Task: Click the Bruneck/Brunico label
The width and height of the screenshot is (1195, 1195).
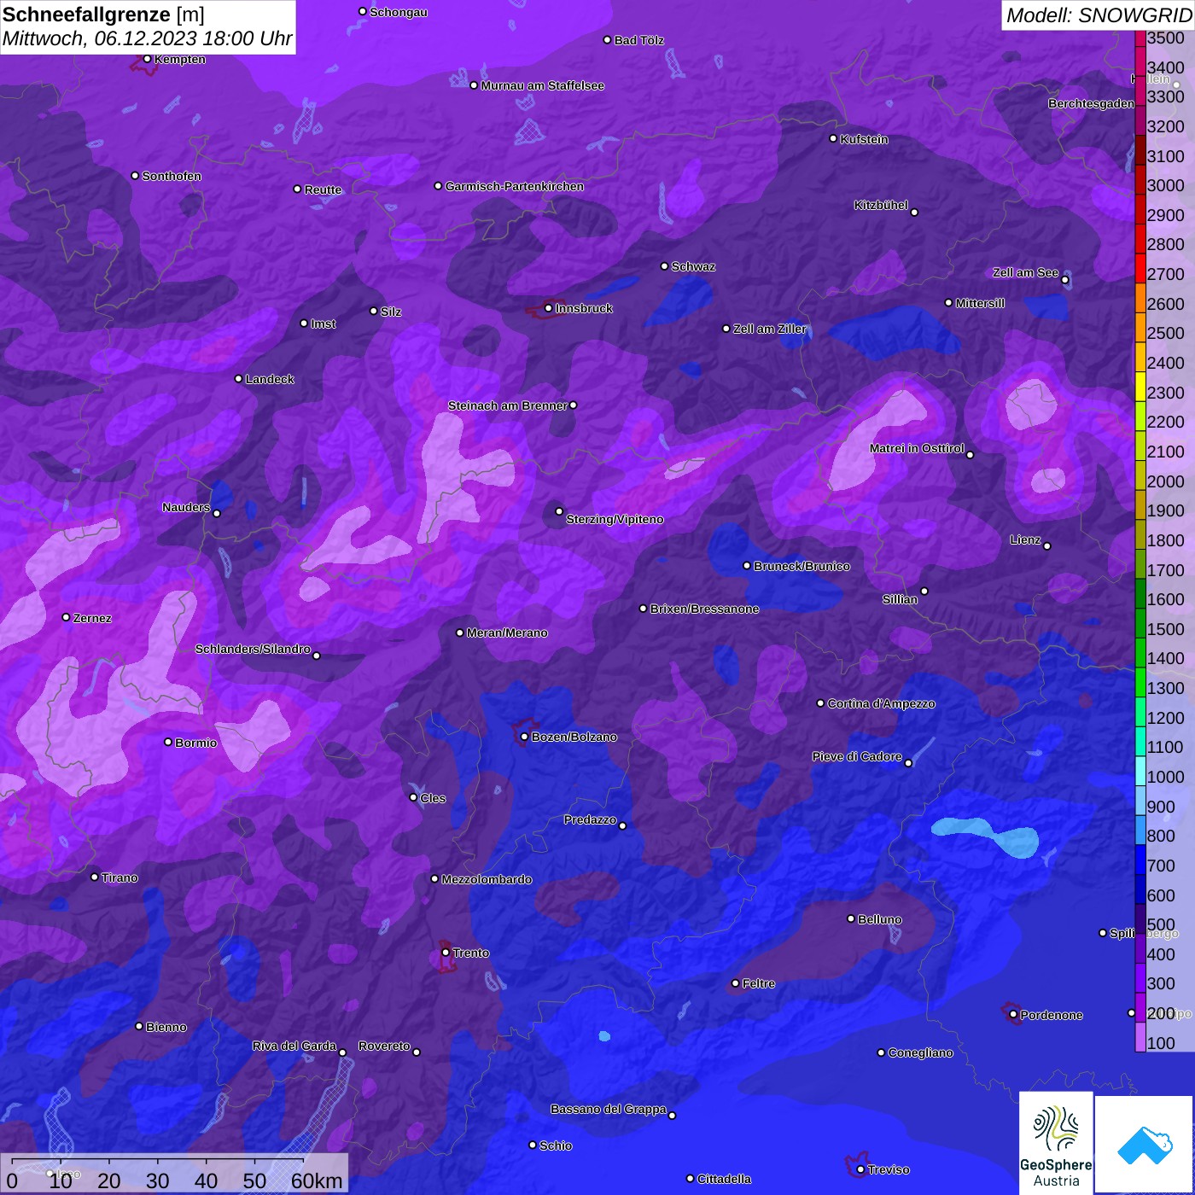Action: pyautogui.click(x=802, y=566)
